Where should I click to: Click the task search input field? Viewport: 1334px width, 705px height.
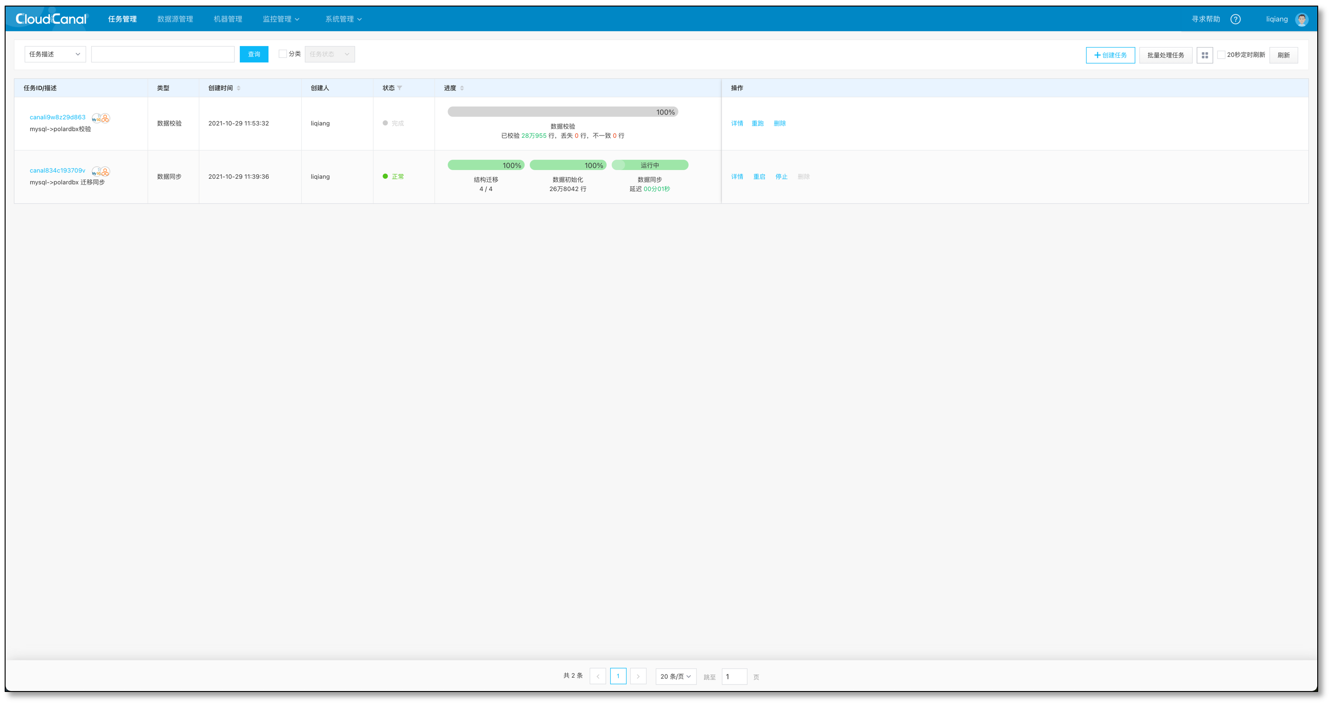tap(163, 54)
